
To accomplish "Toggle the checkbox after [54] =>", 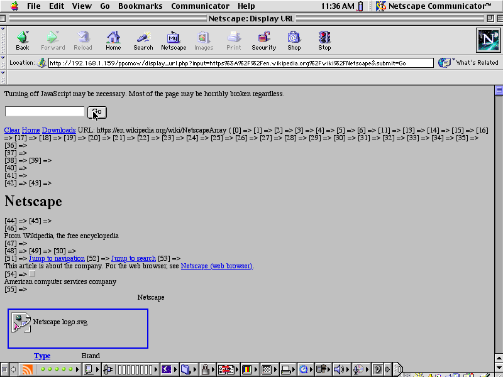I will [32, 273].
